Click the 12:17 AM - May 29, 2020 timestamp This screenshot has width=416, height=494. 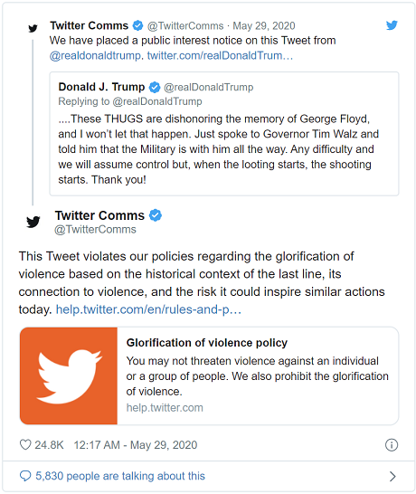(136, 445)
